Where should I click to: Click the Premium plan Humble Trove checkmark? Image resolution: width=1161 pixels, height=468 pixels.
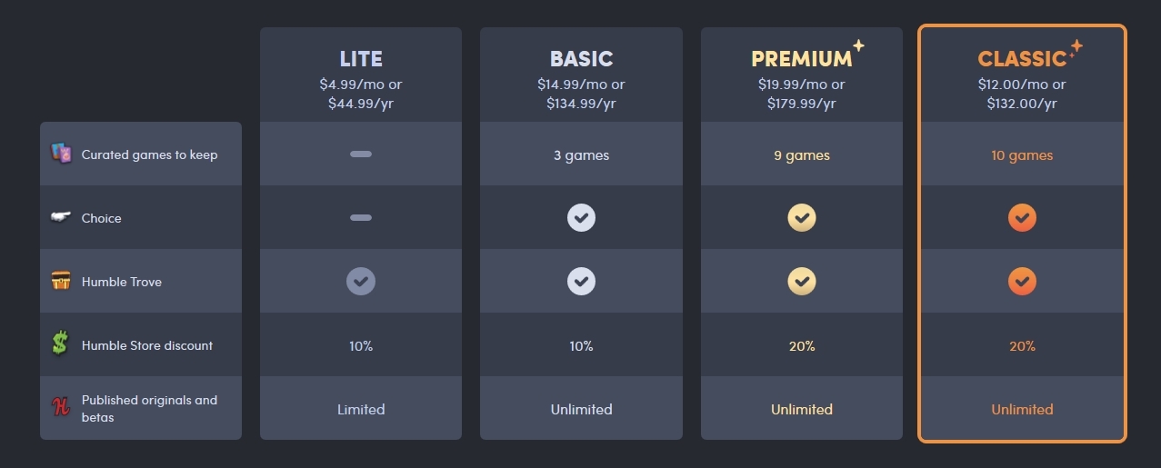(x=802, y=282)
